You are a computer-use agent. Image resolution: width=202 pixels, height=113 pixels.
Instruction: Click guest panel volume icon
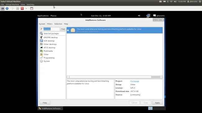[139, 16]
